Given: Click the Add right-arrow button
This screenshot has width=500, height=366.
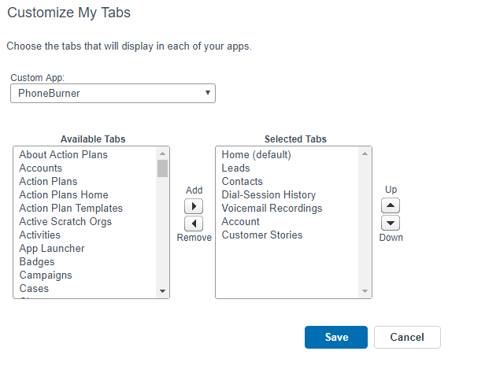Looking at the screenshot, I should point(194,206).
